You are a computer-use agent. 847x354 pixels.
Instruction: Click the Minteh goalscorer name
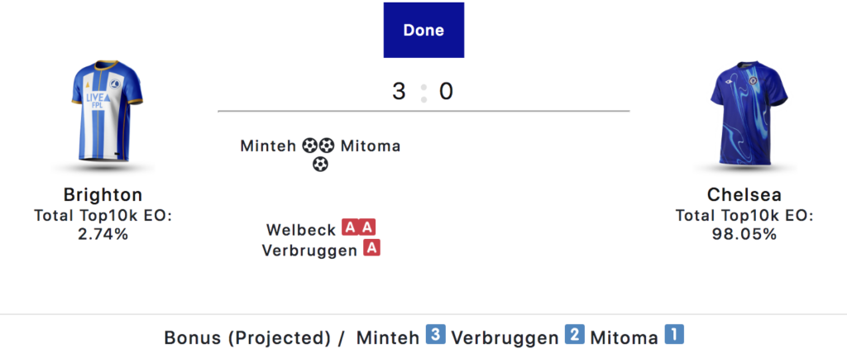pyautogui.click(x=268, y=146)
